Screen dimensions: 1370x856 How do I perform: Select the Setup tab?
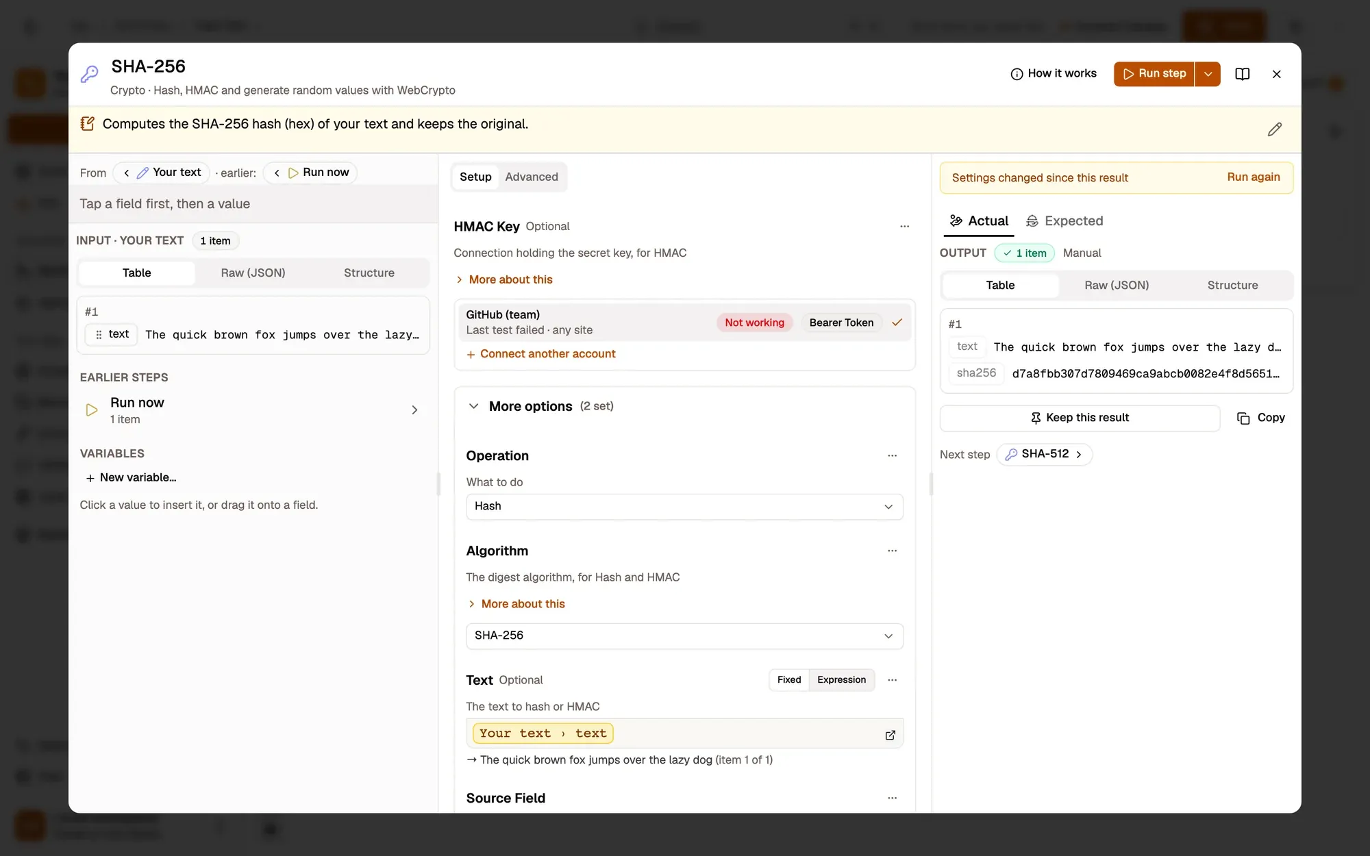(475, 177)
